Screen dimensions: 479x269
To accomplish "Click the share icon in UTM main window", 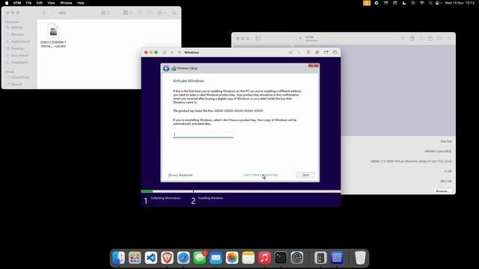I will 430,38.
